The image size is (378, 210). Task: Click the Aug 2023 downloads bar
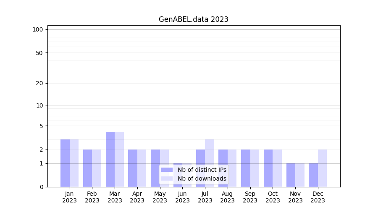(x=232, y=168)
